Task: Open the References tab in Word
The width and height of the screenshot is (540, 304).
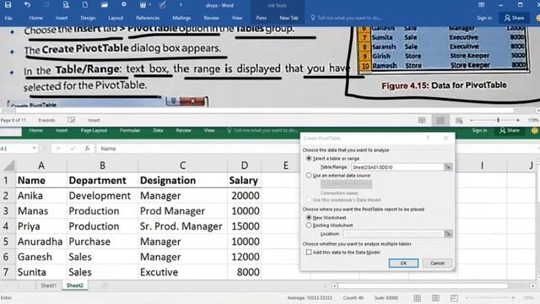Action: (148, 18)
